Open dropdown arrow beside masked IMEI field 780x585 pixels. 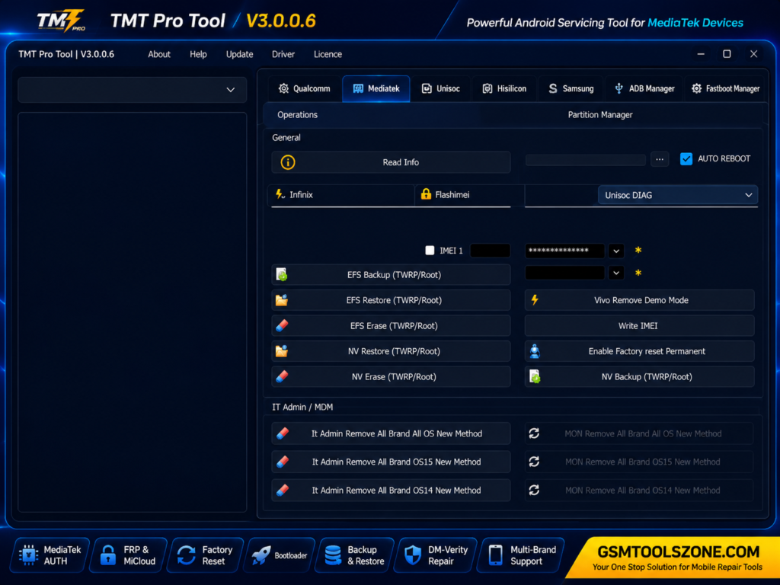pos(616,251)
